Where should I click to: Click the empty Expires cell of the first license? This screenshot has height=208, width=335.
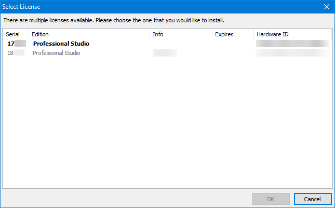coord(232,44)
